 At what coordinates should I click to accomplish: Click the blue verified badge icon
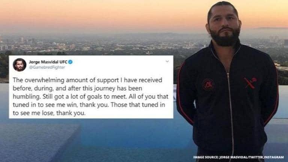coord(70,62)
